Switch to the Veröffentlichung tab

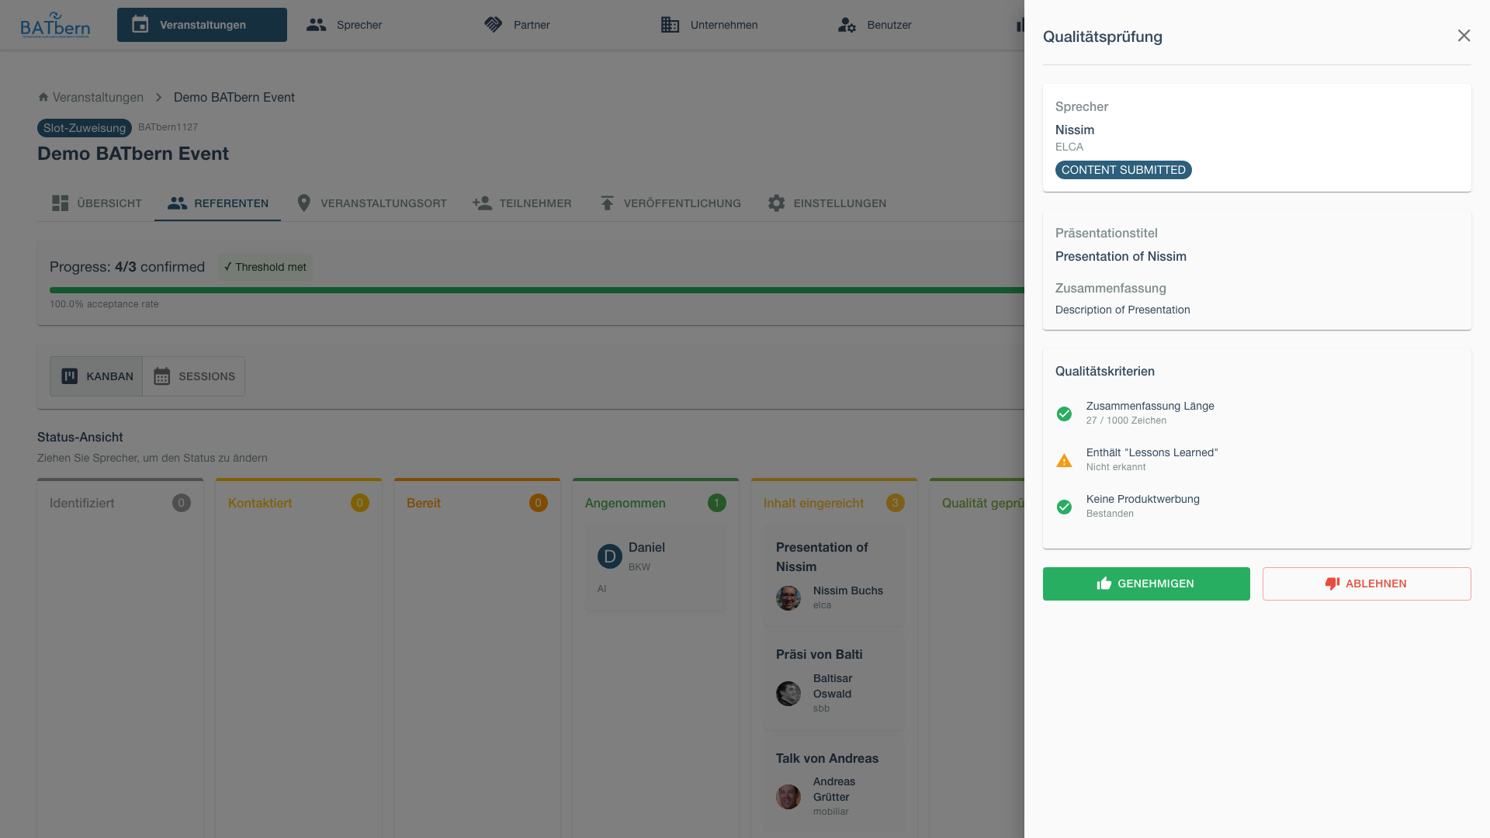click(669, 203)
